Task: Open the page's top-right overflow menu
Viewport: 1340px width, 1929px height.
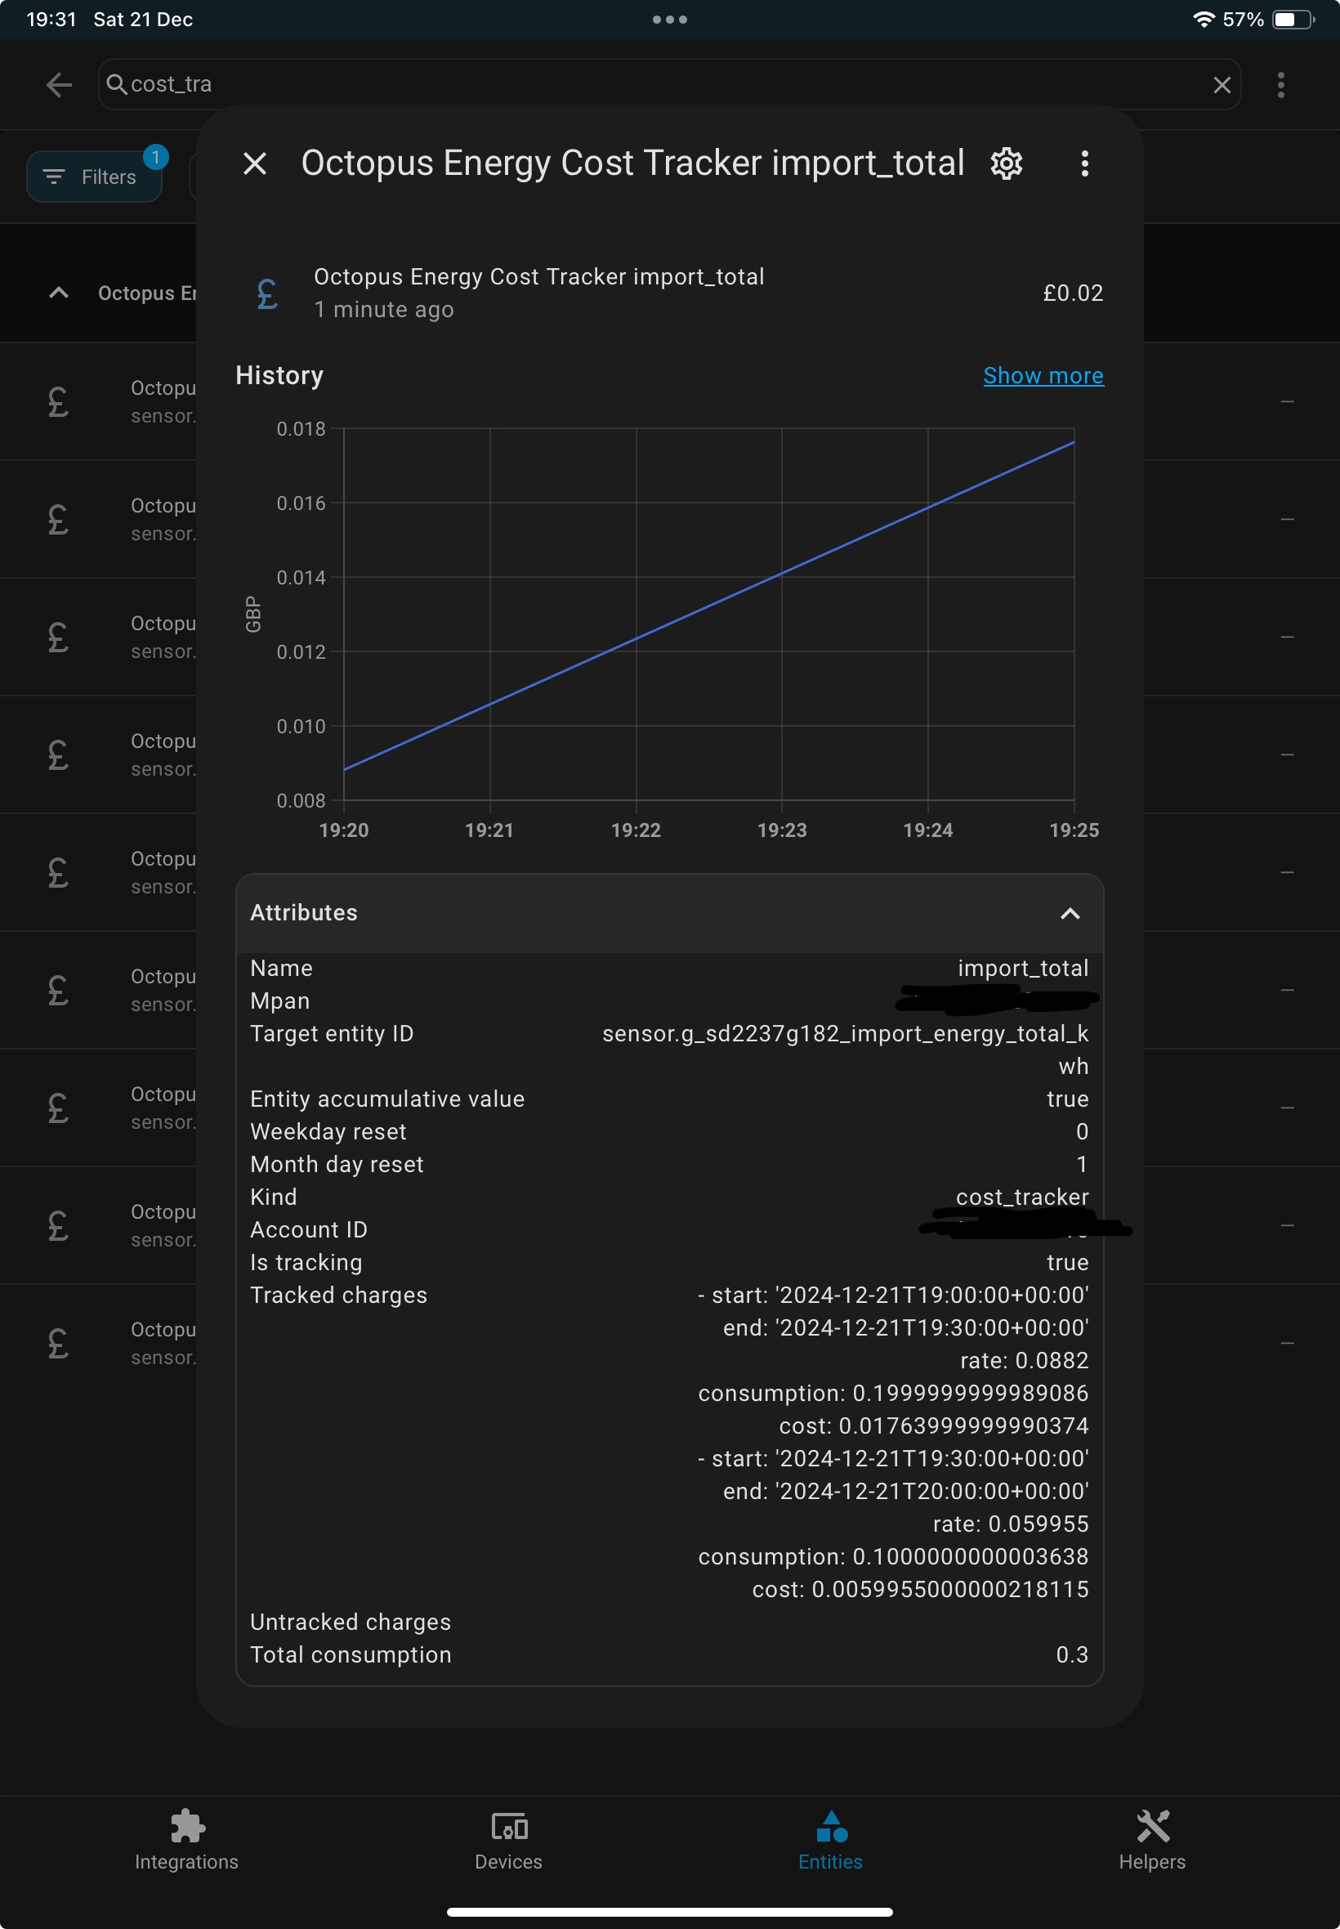Action: 1280,85
